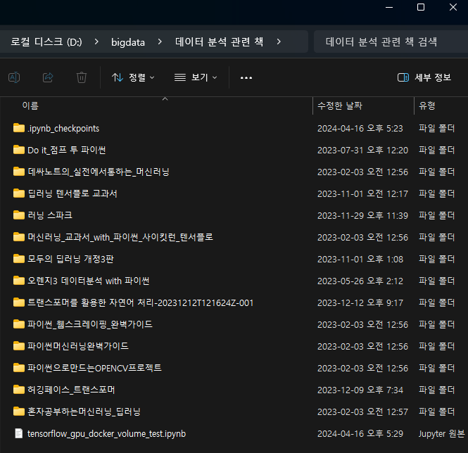Select 허깅페이스_트랜스포머 folder icon
Viewport: 468px width, 453px height.
pyautogui.click(x=19, y=390)
